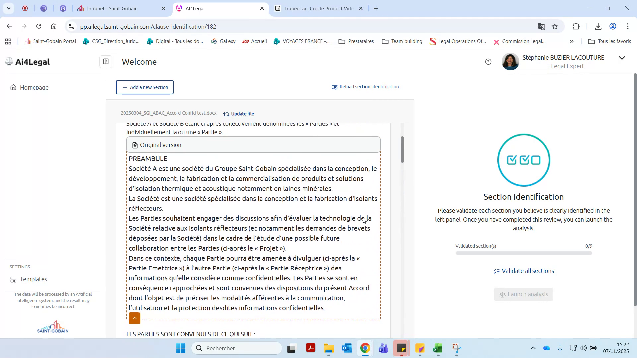The width and height of the screenshot is (637, 358).
Task: Click the validated sections progress bar
Action: pyautogui.click(x=524, y=253)
